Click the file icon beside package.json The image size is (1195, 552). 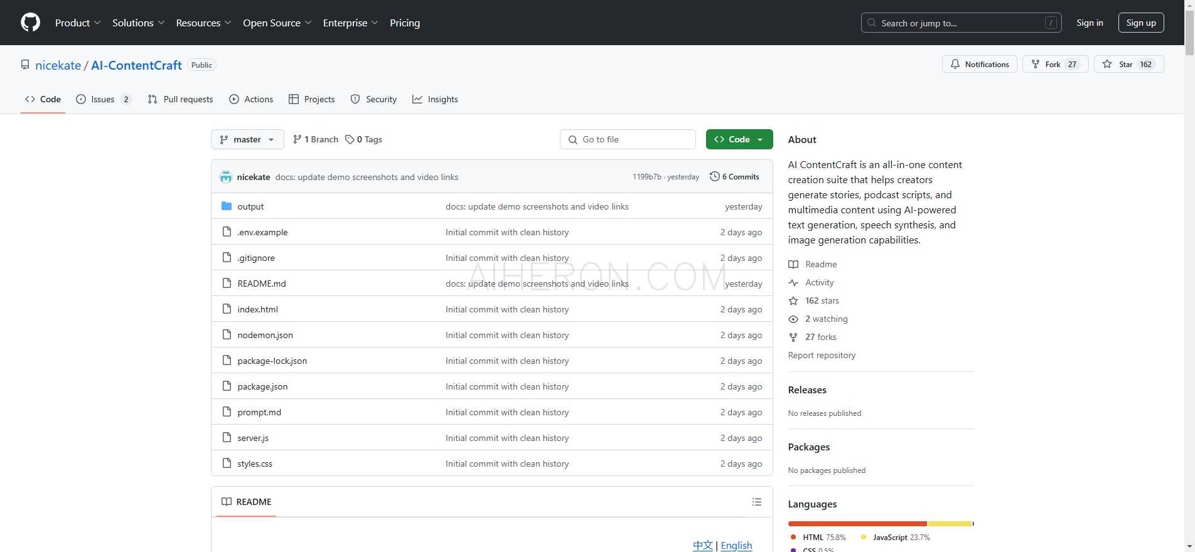click(227, 386)
